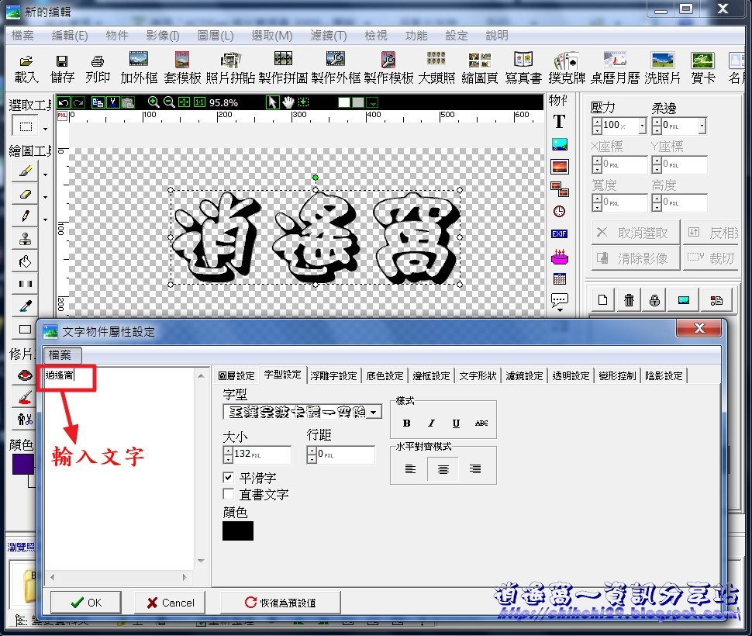Open the 製作拼圖 puzzle maker tool
The width and height of the screenshot is (752, 636).
point(283,68)
